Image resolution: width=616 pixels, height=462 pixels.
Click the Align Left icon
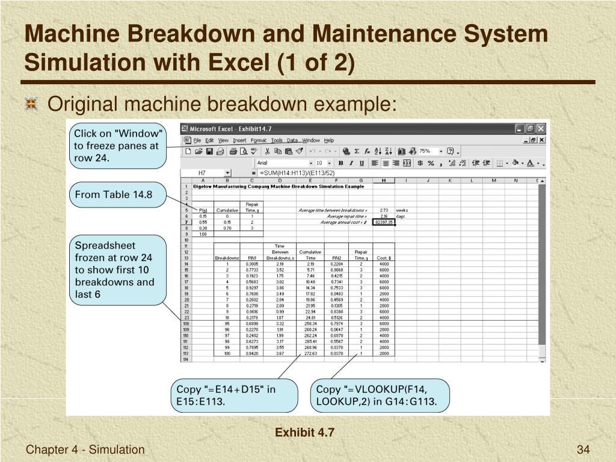coord(375,163)
